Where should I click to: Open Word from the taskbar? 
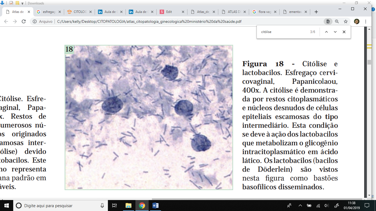(155, 206)
